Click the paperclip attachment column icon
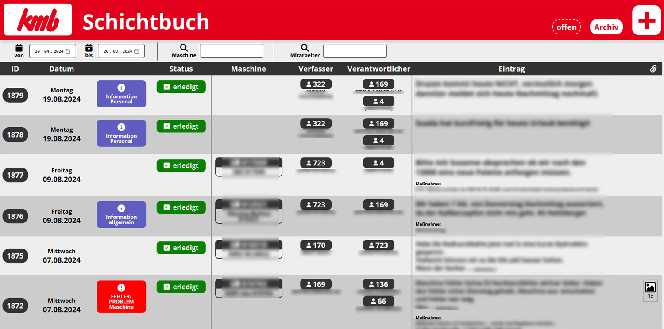664x329 pixels. [653, 69]
